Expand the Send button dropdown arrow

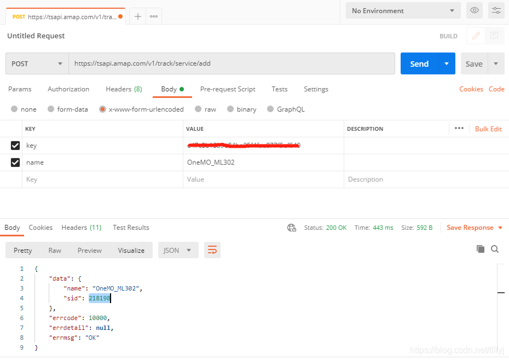coord(447,63)
